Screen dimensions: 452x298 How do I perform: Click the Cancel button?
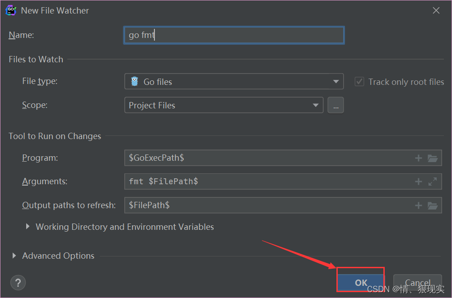click(x=417, y=283)
